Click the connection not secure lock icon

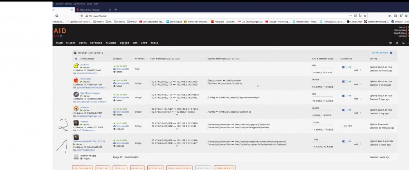coord(87,16)
